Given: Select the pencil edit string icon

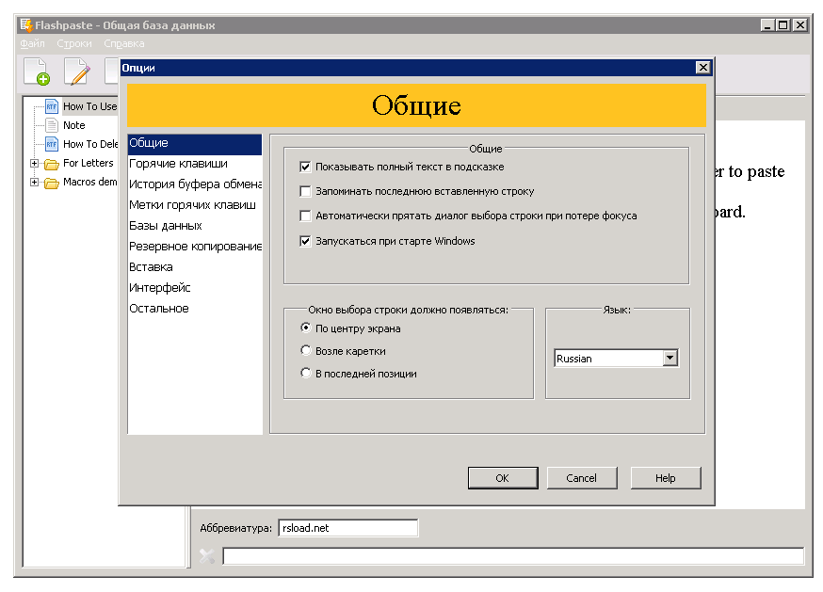Looking at the screenshot, I should (x=77, y=71).
